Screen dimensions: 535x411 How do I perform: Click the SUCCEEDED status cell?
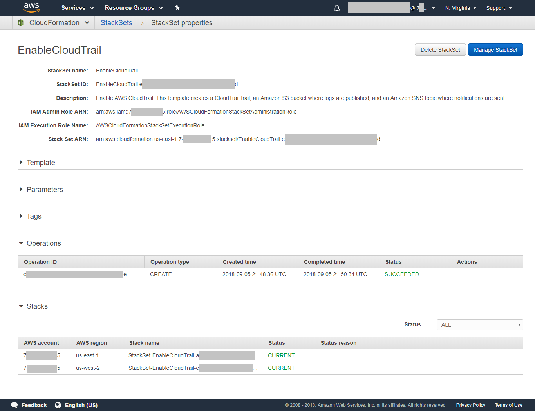(x=402, y=274)
